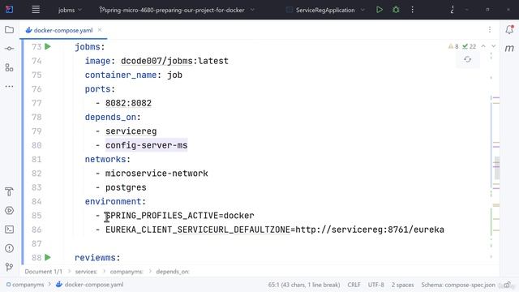Click the postgres network entry

(126, 187)
